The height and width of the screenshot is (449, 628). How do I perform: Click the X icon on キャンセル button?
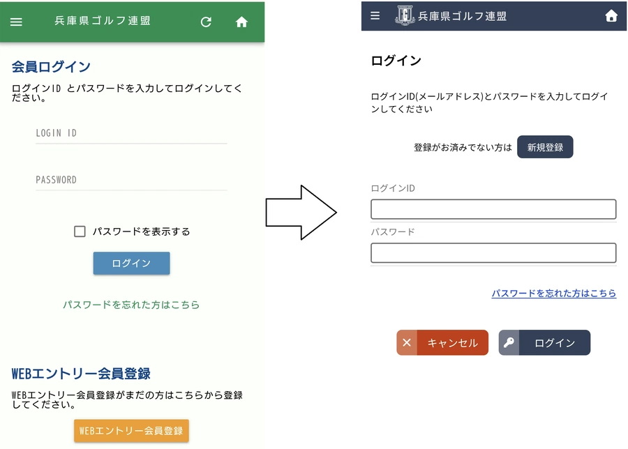pyautogui.click(x=407, y=343)
